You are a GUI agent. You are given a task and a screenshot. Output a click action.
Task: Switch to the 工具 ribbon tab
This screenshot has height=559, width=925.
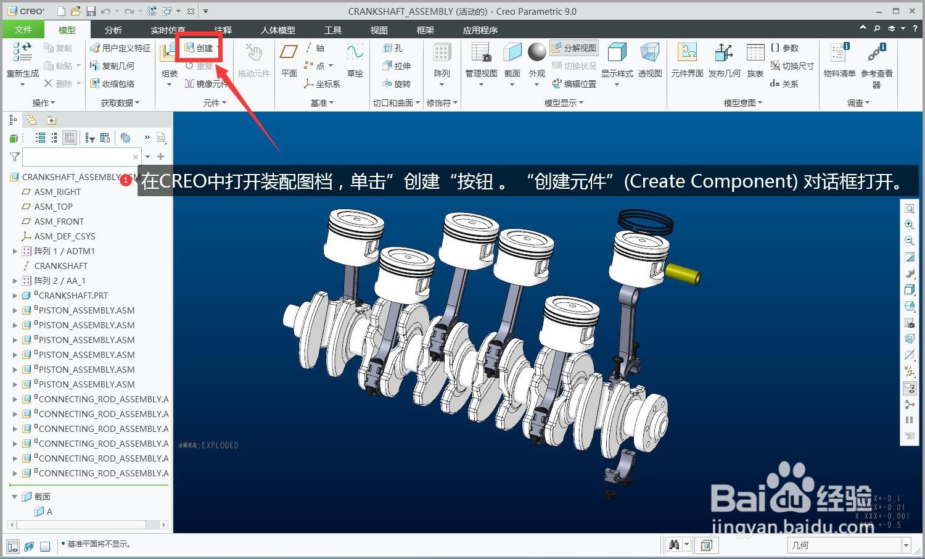[x=333, y=30]
